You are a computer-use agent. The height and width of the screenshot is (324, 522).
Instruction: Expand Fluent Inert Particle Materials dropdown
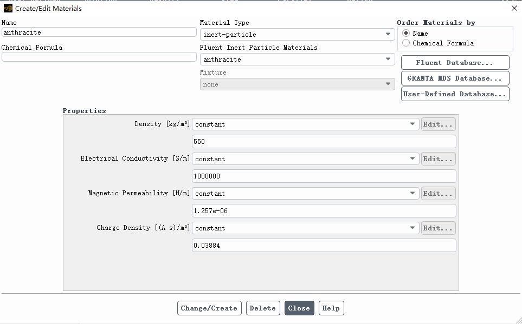tap(297, 59)
